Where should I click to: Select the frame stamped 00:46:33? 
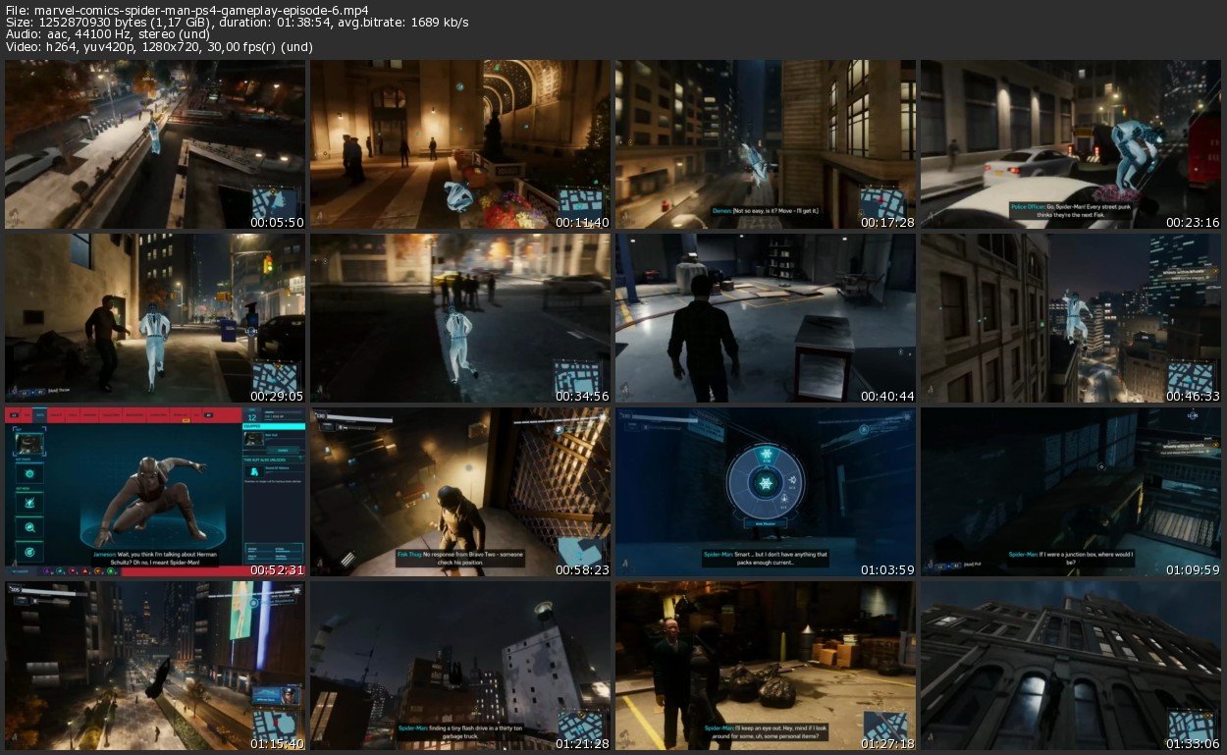(x=1070, y=318)
